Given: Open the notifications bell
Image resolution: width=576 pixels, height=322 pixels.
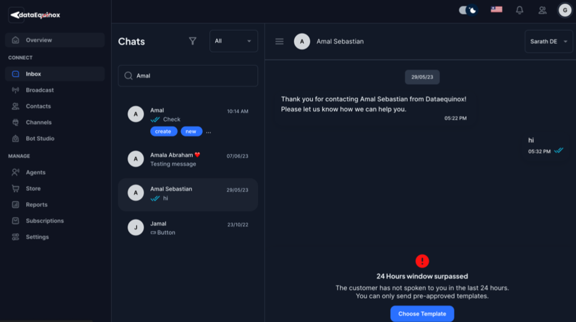Looking at the screenshot, I should [x=520, y=10].
